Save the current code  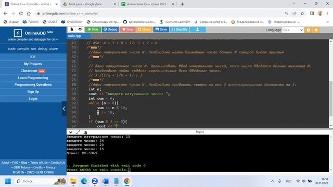coord(161,30)
